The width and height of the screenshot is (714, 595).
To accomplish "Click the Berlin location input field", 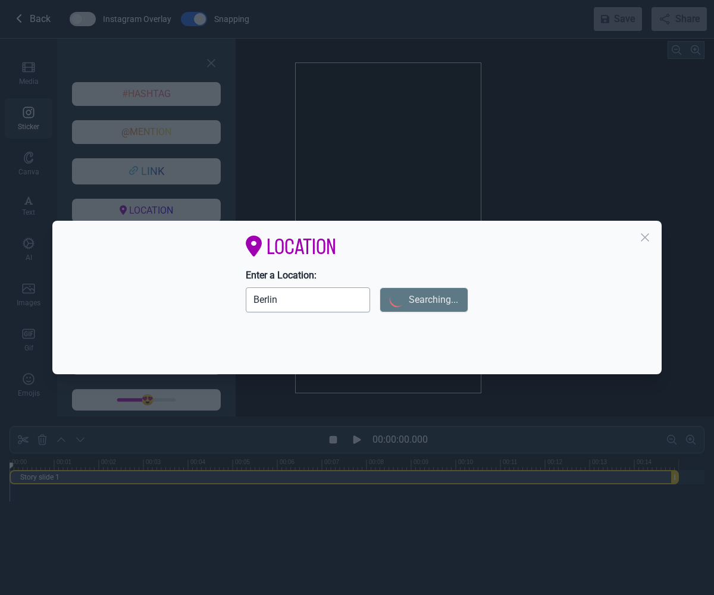I will [308, 300].
